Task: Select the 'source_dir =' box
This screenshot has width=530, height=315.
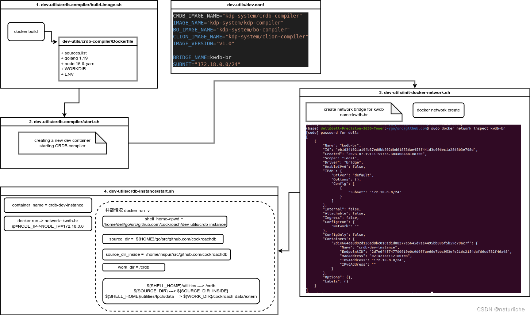Action: click(x=163, y=239)
